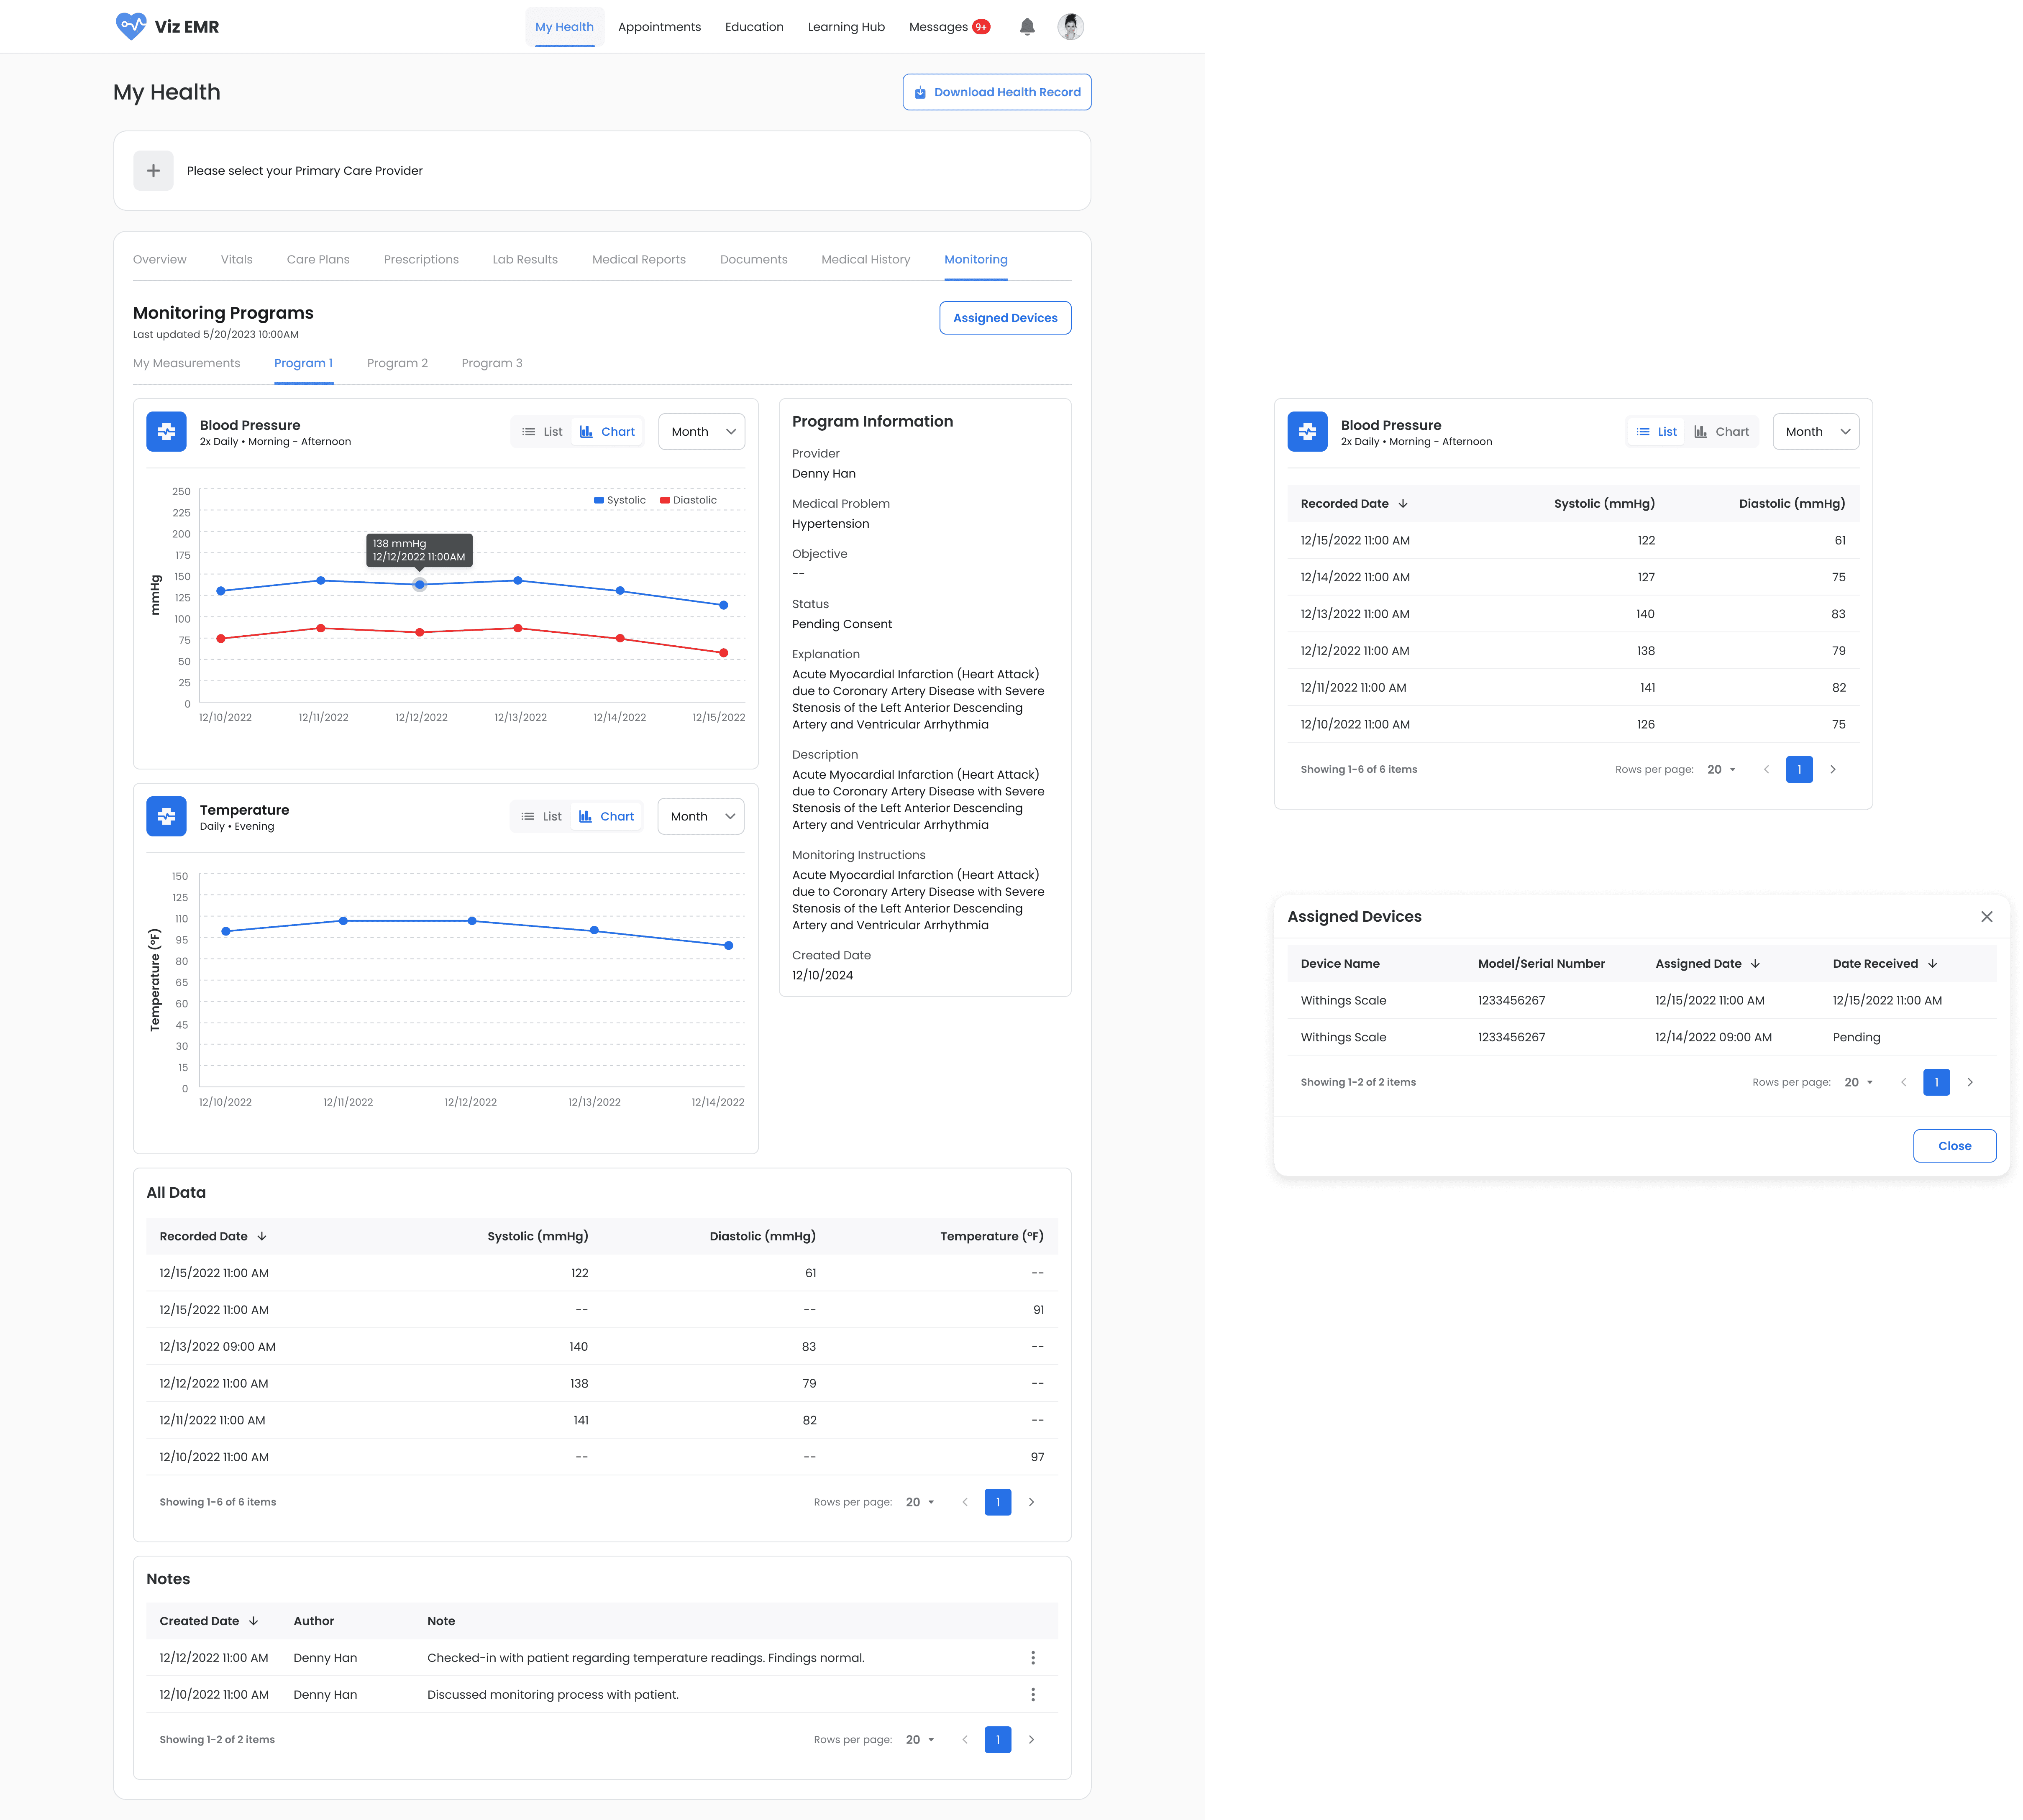The height and width of the screenshot is (1820, 2023).
Task: Open kebab menu for temperature readings note
Action: pyautogui.click(x=1032, y=1658)
